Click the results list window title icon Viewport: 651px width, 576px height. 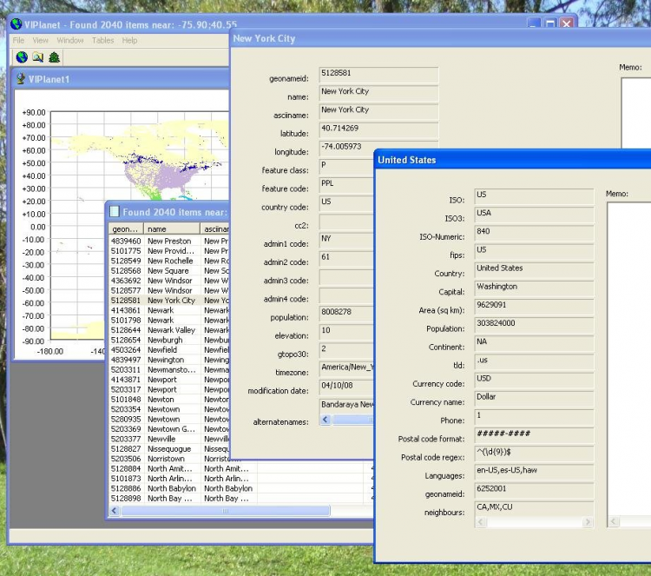115,212
